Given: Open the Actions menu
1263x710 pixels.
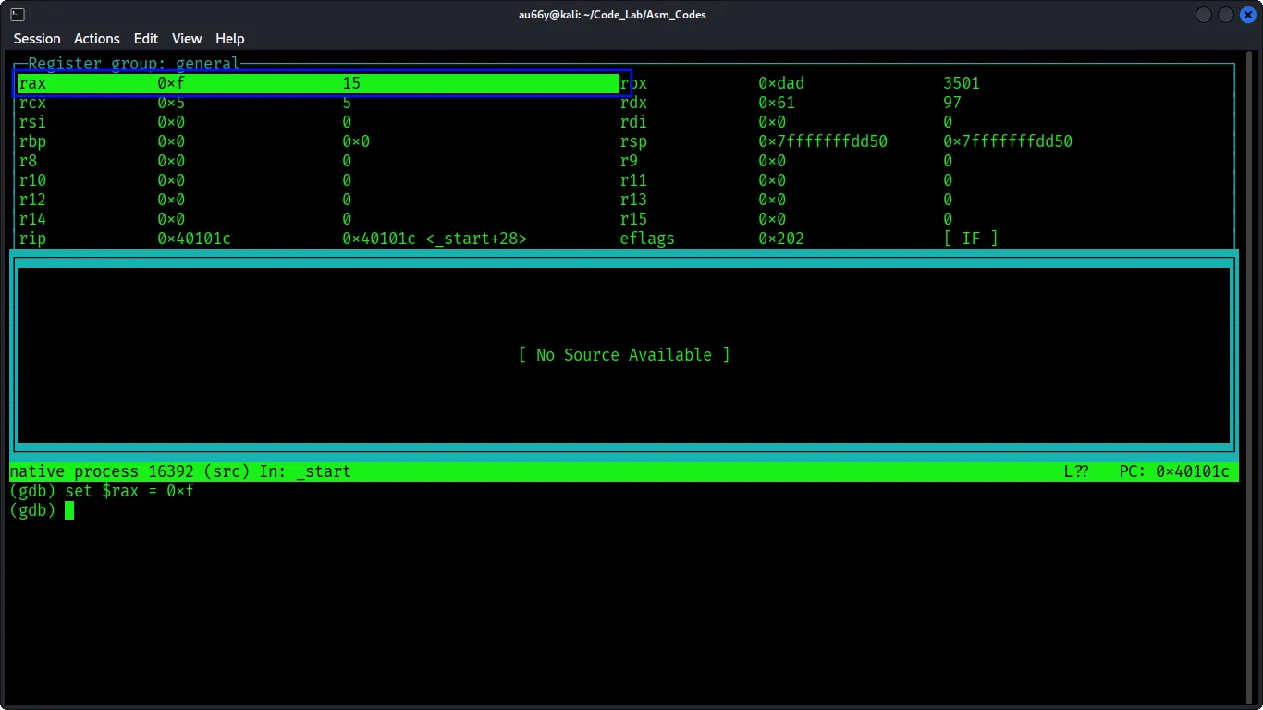Looking at the screenshot, I should [97, 39].
